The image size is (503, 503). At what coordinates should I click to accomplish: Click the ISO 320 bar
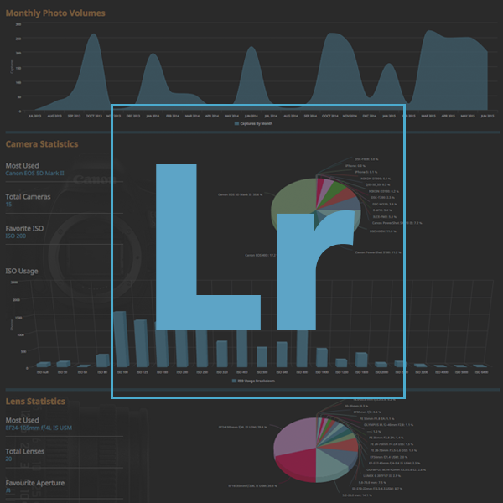[222, 354]
